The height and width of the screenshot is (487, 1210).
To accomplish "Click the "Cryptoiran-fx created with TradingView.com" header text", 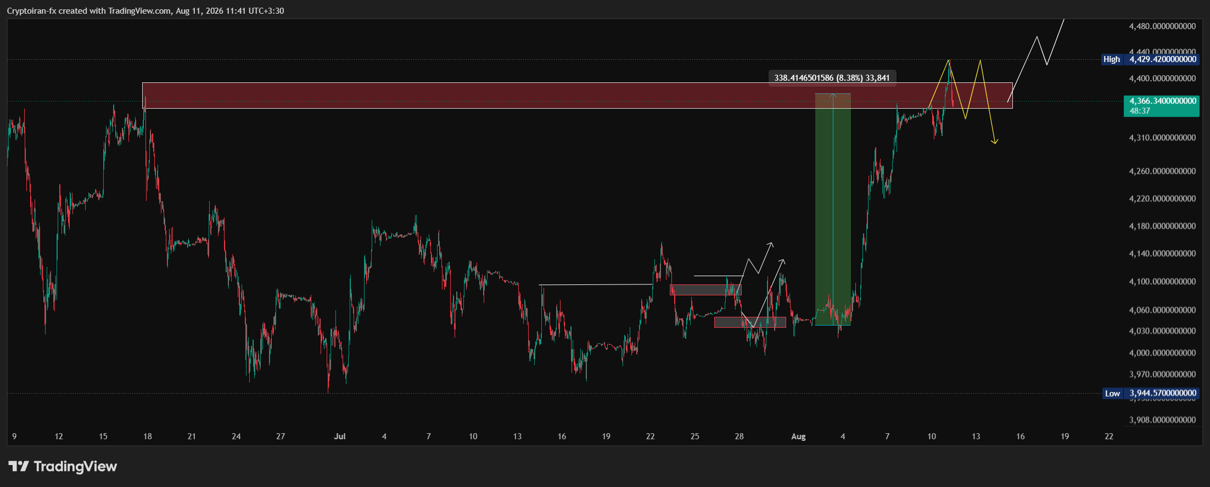I will pyautogui.click(x=89, y=11).
